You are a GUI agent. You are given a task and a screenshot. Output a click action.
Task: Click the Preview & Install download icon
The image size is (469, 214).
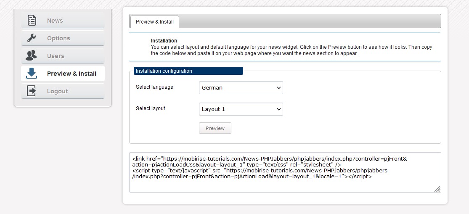32,73
